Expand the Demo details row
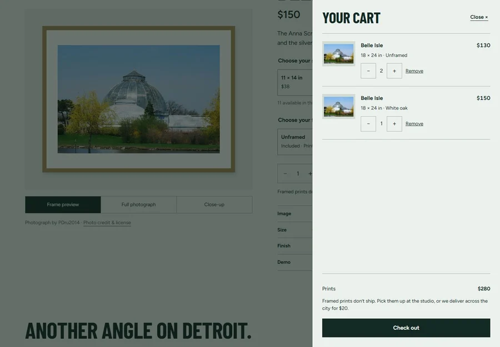This screenshot has width=500, height=347. click(295, 262)
